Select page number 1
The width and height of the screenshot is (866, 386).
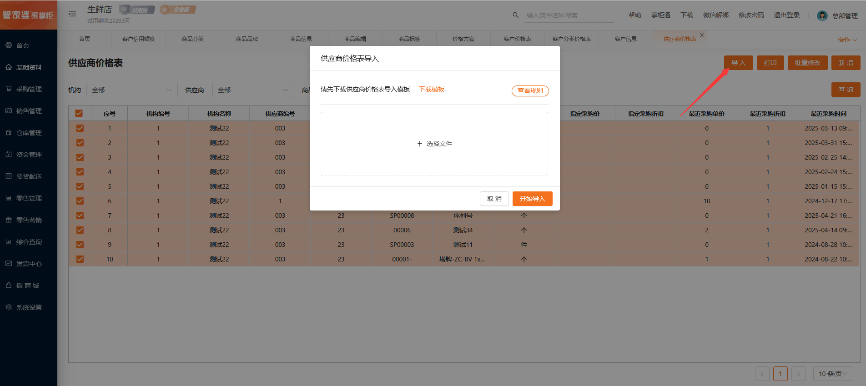[x=780, y=374]
